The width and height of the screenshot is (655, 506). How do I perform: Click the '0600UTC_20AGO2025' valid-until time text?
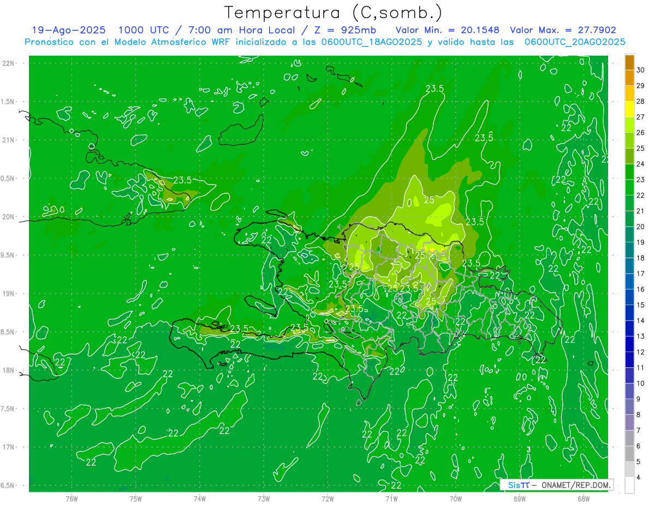pos(574,42)
